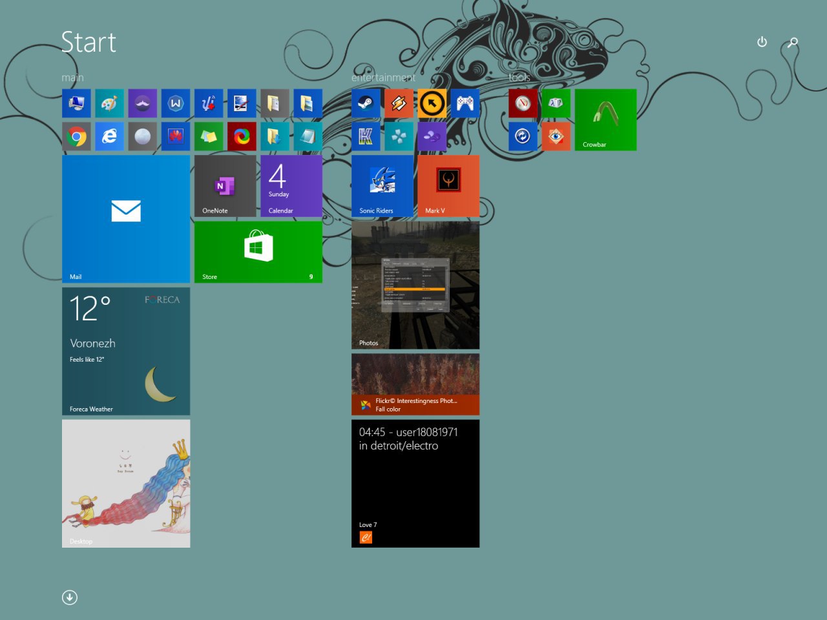Screen dimensions: 827x620
Task: Launch the FastStone eye viewer tile
Action: click(x=556, y=136)
